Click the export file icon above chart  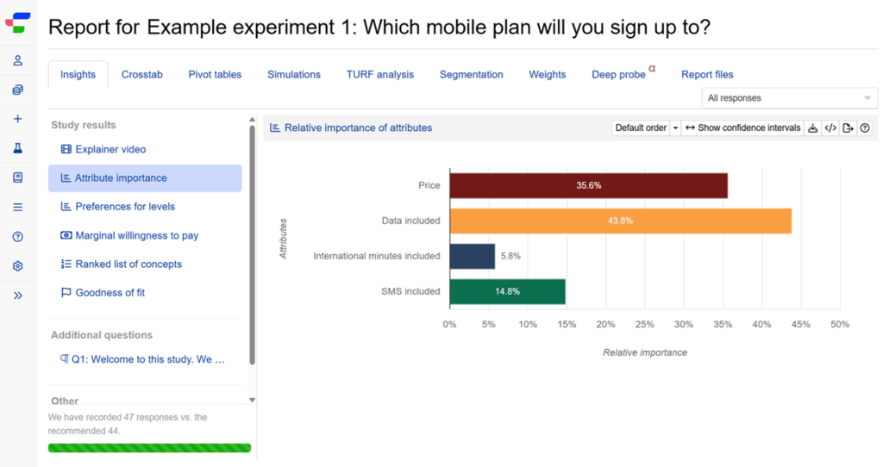click(849, 128)
